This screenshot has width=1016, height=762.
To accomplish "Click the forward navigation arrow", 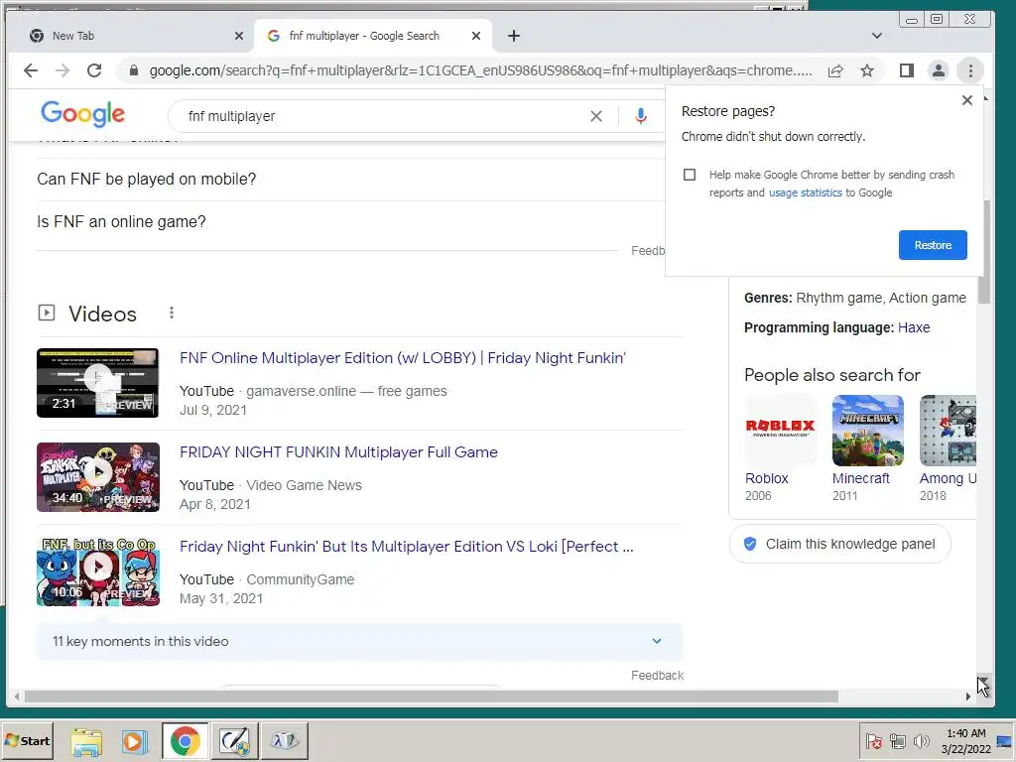I will pos(63,70).
